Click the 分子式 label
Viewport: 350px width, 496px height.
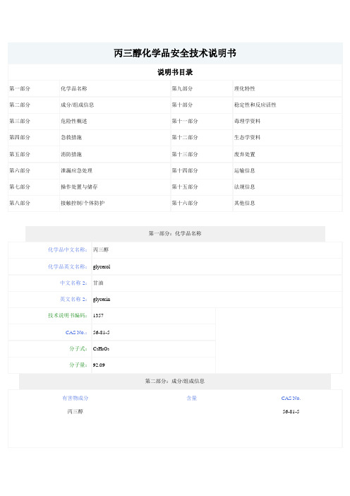(x=78, y=348)
